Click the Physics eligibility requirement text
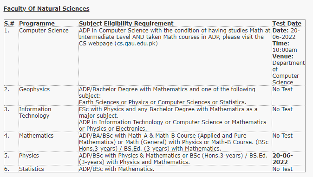This screenshot has height=177, width=313. point(173,158)
